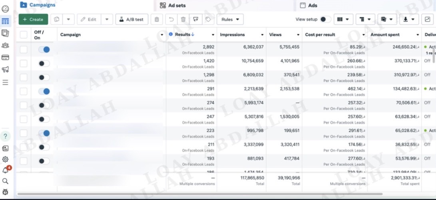The height and width of the screenshot is (200, 436).
Task: Sort by the Impressions column header
Action: pyautogui.click(x=233, y=35)
